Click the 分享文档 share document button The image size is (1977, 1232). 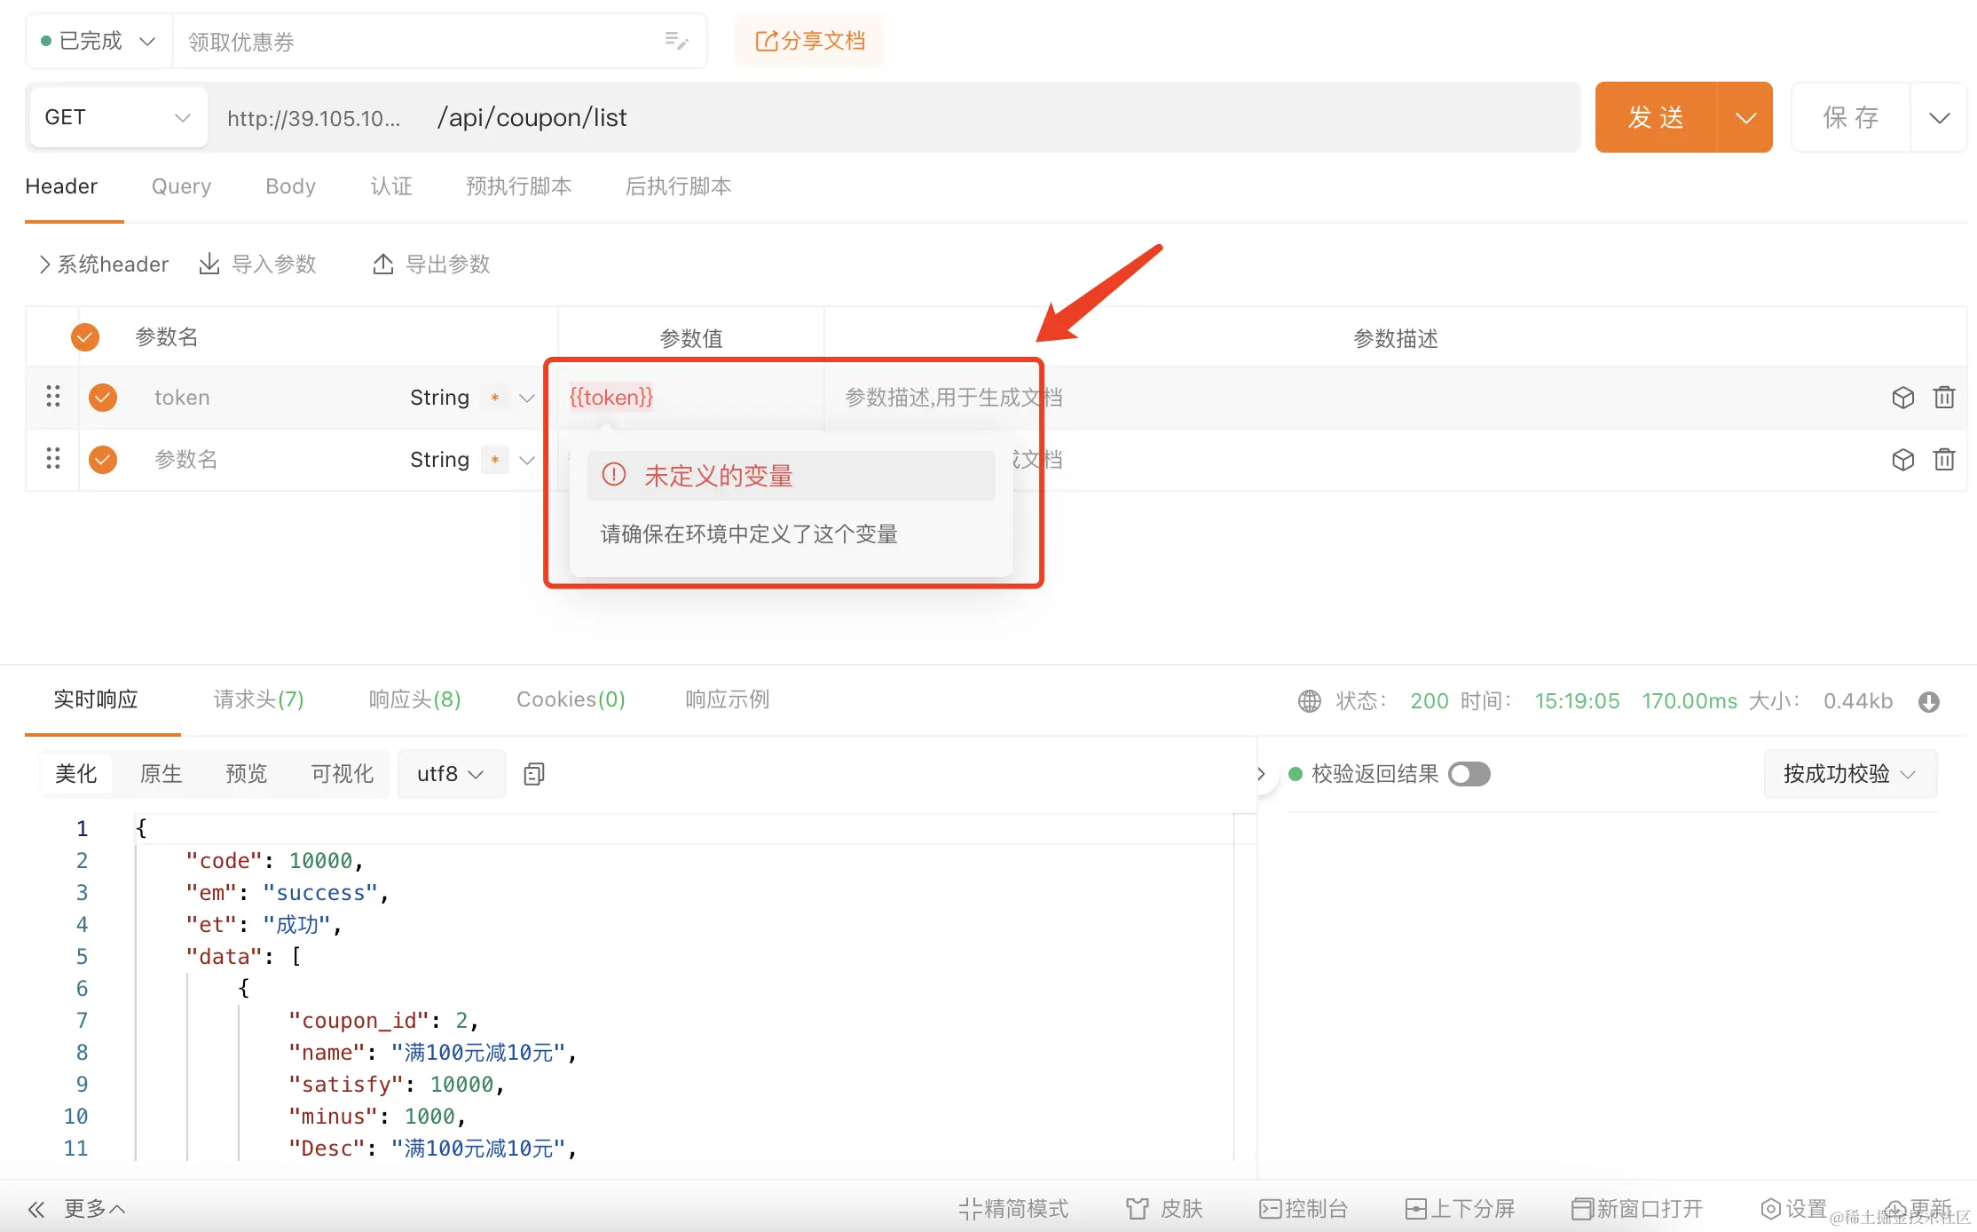pos(809,41)
